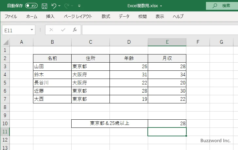The height and width of the screenshot is (150, 238).
Task: Click monthly income 20 in 長谷川's row
Action: pyautogui.click(x=167, y=83)
